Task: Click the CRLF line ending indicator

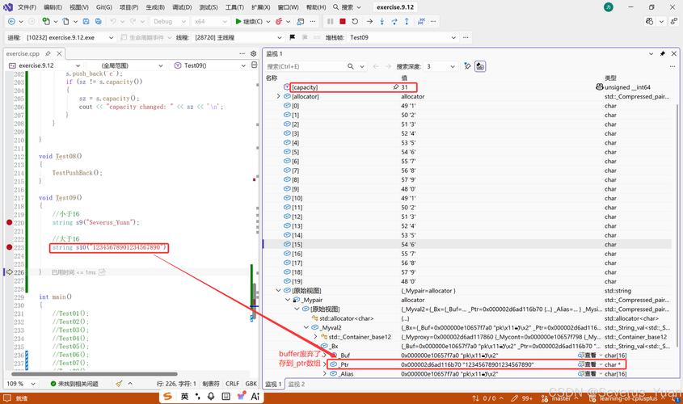Action: point(232,384)
